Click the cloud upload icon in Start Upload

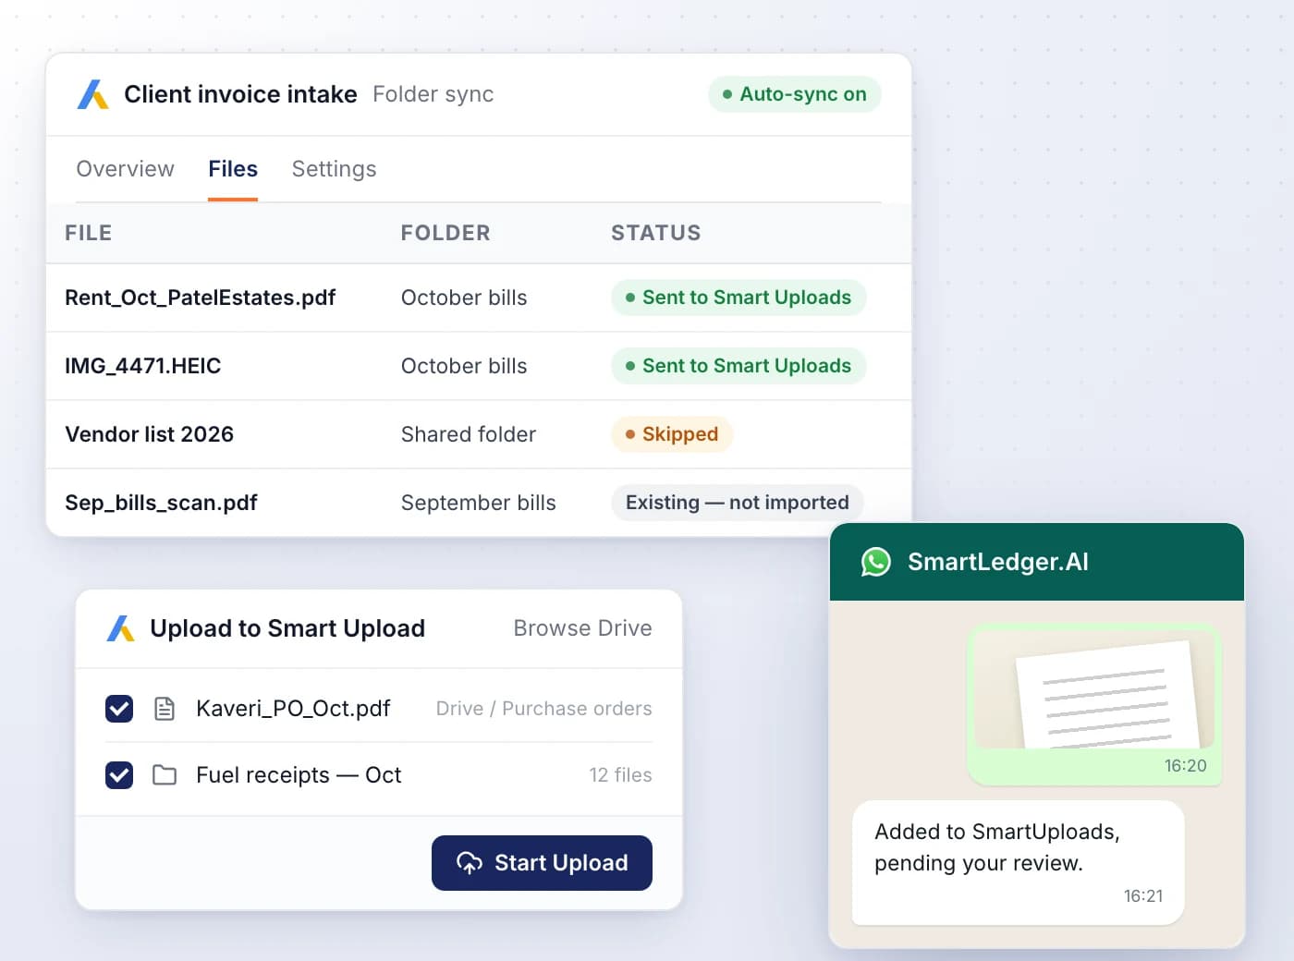(x=470, y=863)
